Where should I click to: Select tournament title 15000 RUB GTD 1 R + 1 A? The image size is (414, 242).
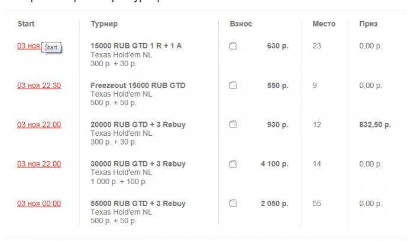pos(136,46)
